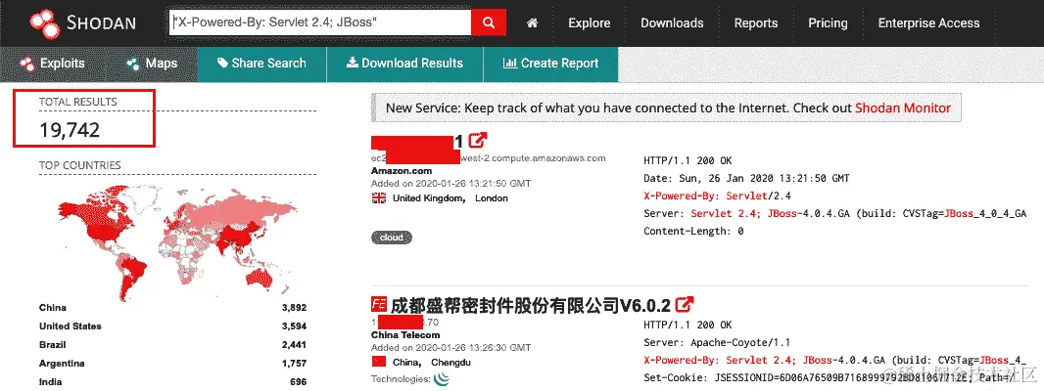Click the search query input field
Viewport: 1044px width, 391px height.
320,22
